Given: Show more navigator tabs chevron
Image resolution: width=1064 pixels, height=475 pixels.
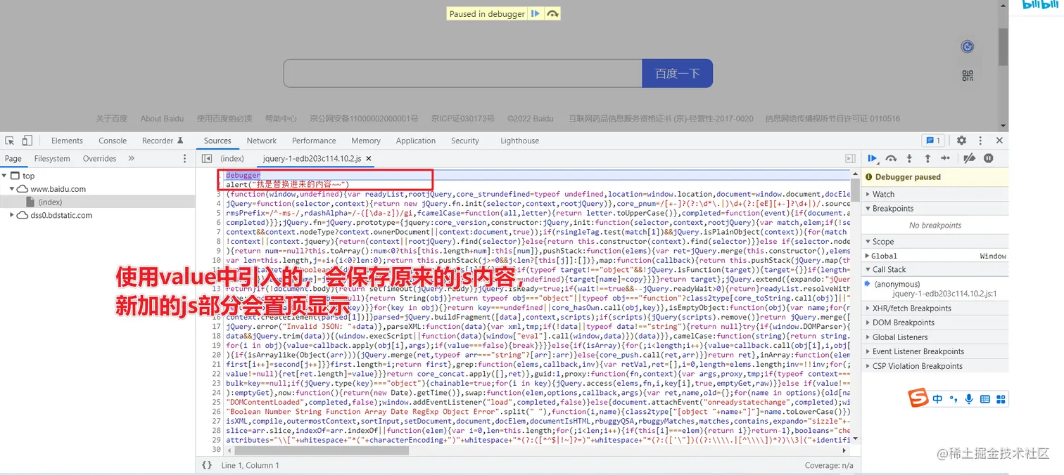Looking at the screenshot, I should click(131, 159).
